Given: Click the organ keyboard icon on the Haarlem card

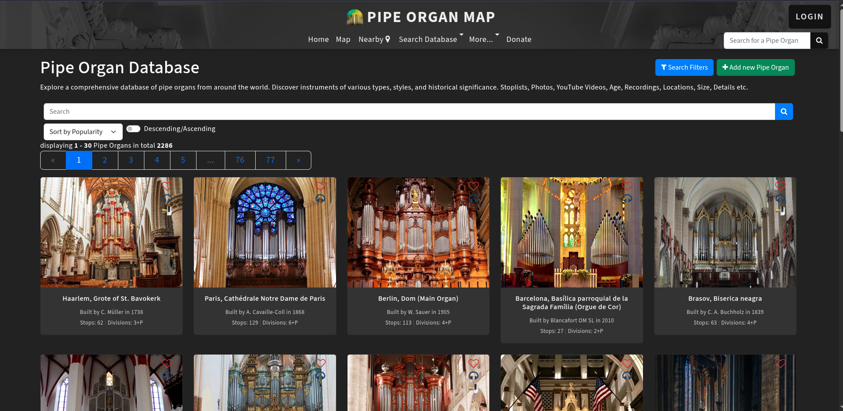Looking at the screenshot, I should 167,210.
